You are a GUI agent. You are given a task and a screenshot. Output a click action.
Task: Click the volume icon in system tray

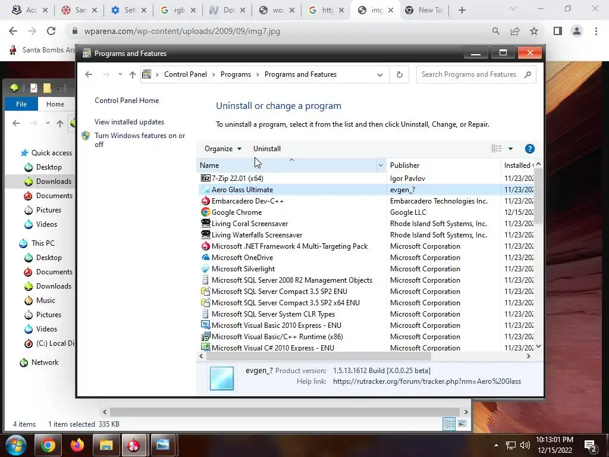525,445
